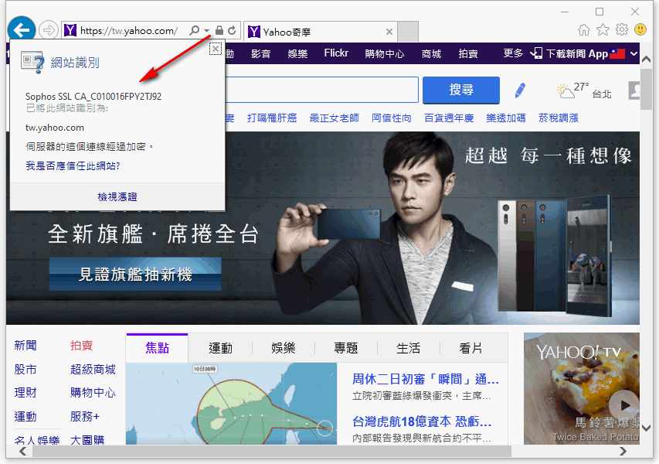Click the user profile avatar icon

tap(634, 90)
